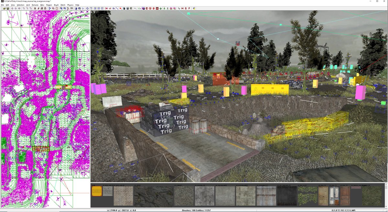The width and height of the screenshot is (388, 212).
Task: Select the grass texture at far right
Action: click(372, 196)
